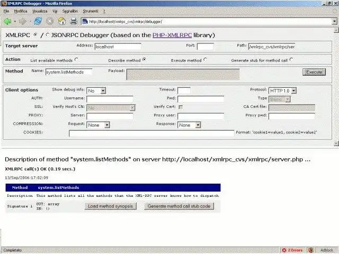Click the COOKIES input field
339x254 pixels.
click(x=151, y=133)
